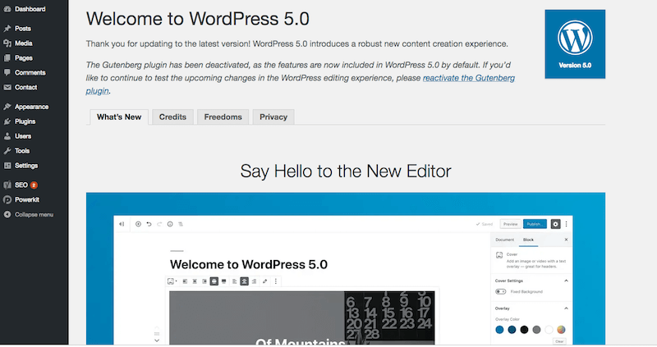Viewport: 657px width, 347px height.
Task: Open the editor's more options dots menu
Action: (x=566, y=224)
